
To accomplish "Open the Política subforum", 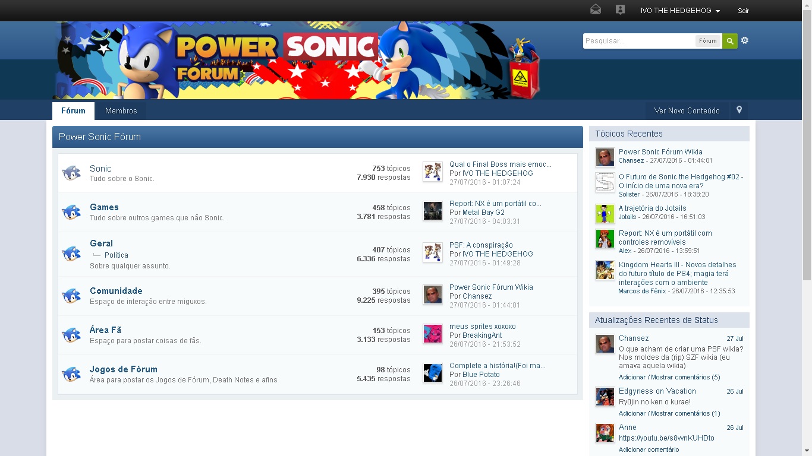I will coord(117,255).
